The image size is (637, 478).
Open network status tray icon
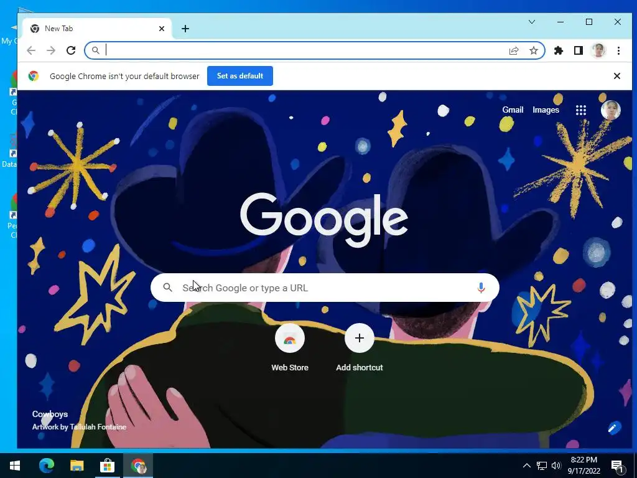(542, 466)
